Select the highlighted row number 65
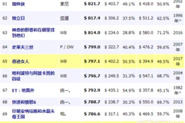 point(5,61)
